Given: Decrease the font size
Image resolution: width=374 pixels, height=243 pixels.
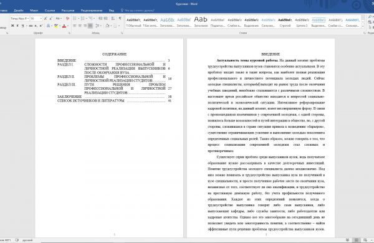Looking at the screenshot, I should [x=51, y=18].
